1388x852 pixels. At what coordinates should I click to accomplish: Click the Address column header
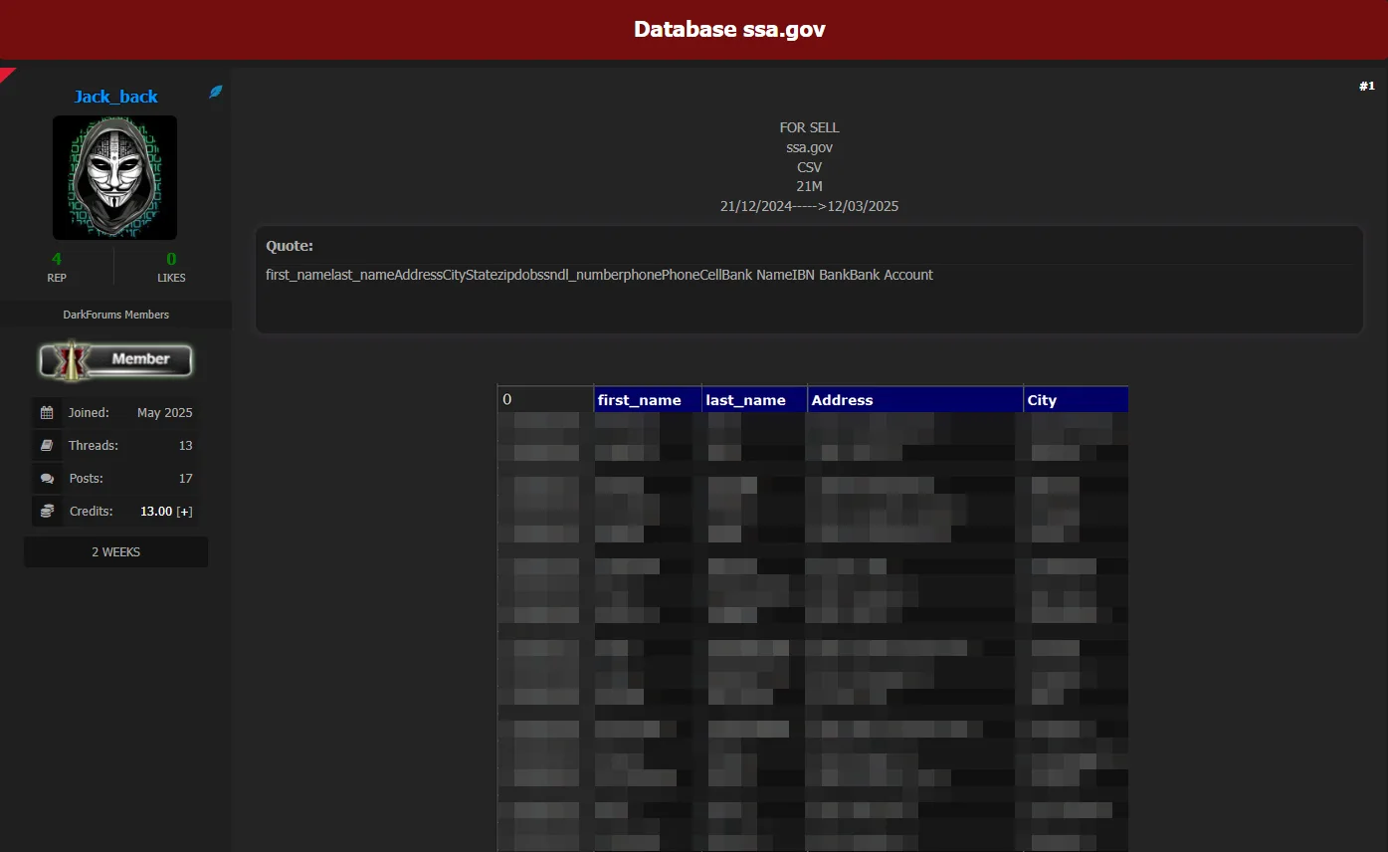click(x=915, y=399)
